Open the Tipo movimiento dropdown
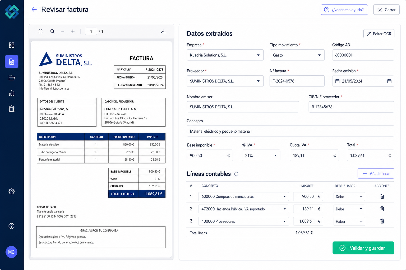 297,55
